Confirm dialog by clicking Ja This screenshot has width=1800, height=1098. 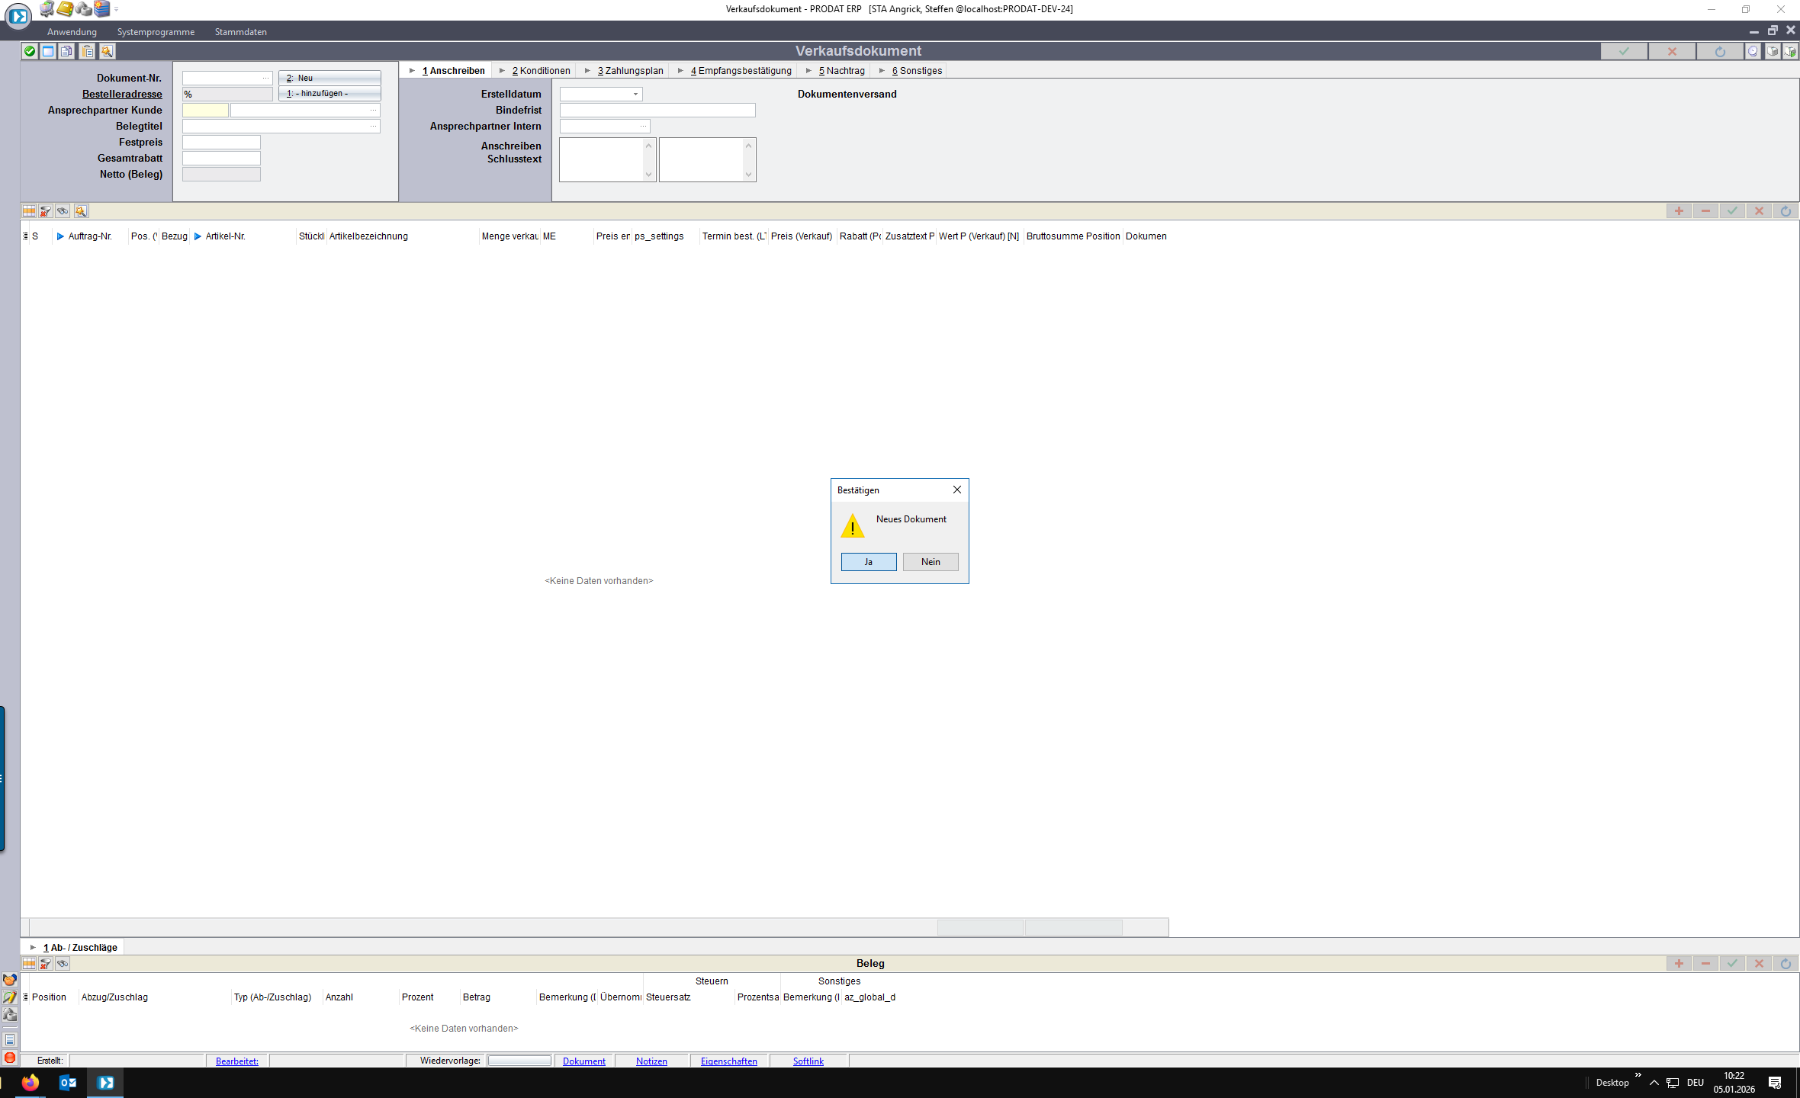tap(869, 562)
